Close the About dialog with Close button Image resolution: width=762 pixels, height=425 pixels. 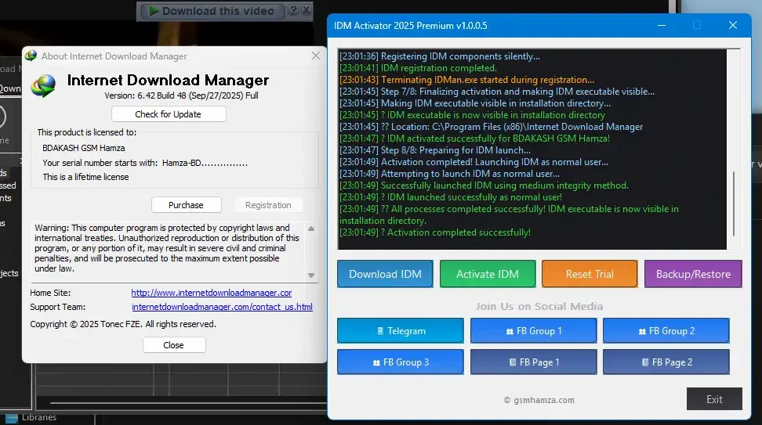click(x=173, y=345)
